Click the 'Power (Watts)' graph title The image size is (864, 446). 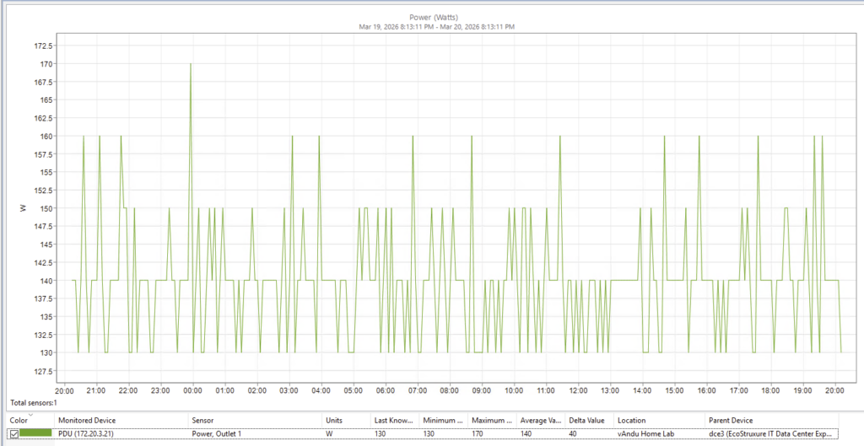[x=434, y=18]
